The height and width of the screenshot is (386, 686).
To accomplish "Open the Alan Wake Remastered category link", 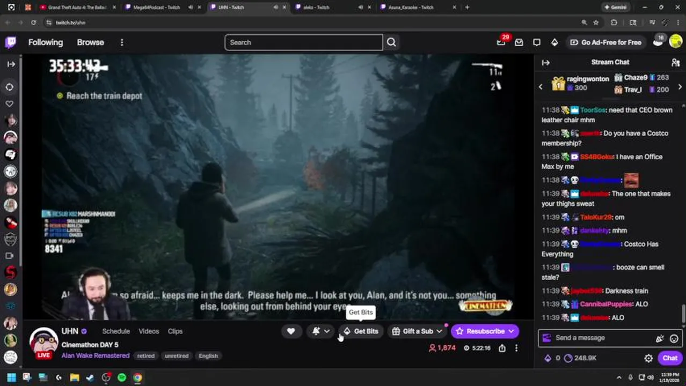I will pyautogui.click(x=96, y=355).
